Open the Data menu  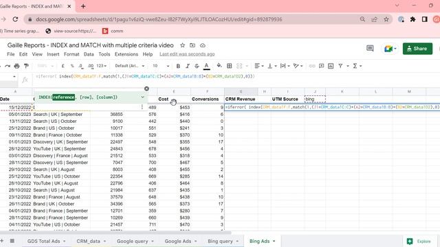(x=89, y=54)
